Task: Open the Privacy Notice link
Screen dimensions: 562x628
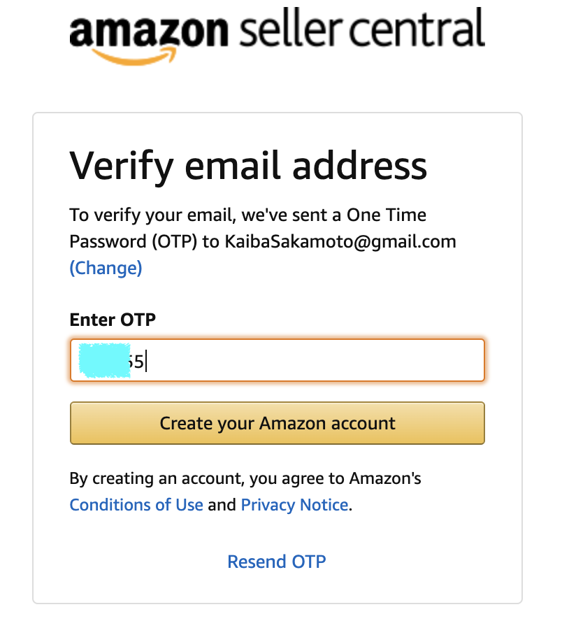Action: [294, 505]
